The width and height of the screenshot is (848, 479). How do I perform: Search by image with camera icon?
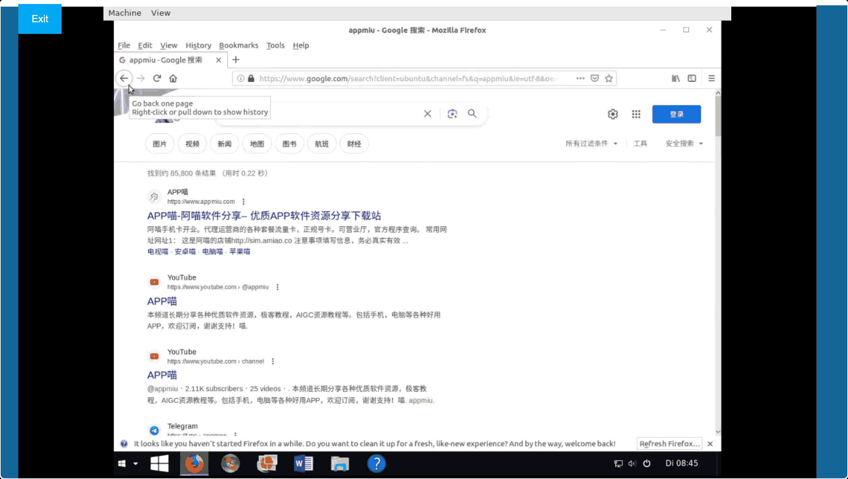[452, 114]
